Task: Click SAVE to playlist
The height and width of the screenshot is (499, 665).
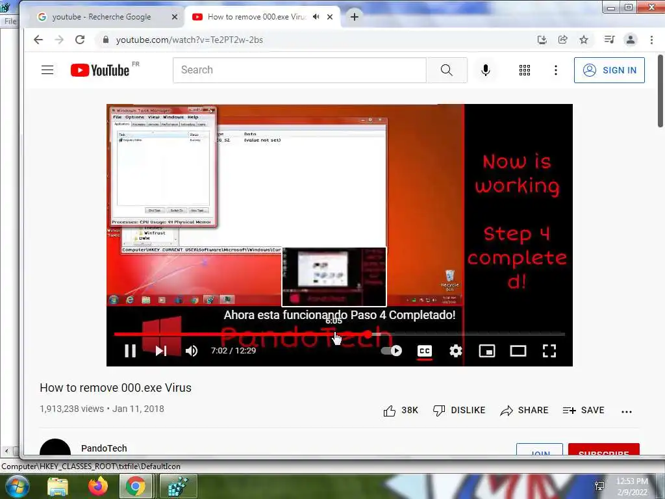Action: 584,411
